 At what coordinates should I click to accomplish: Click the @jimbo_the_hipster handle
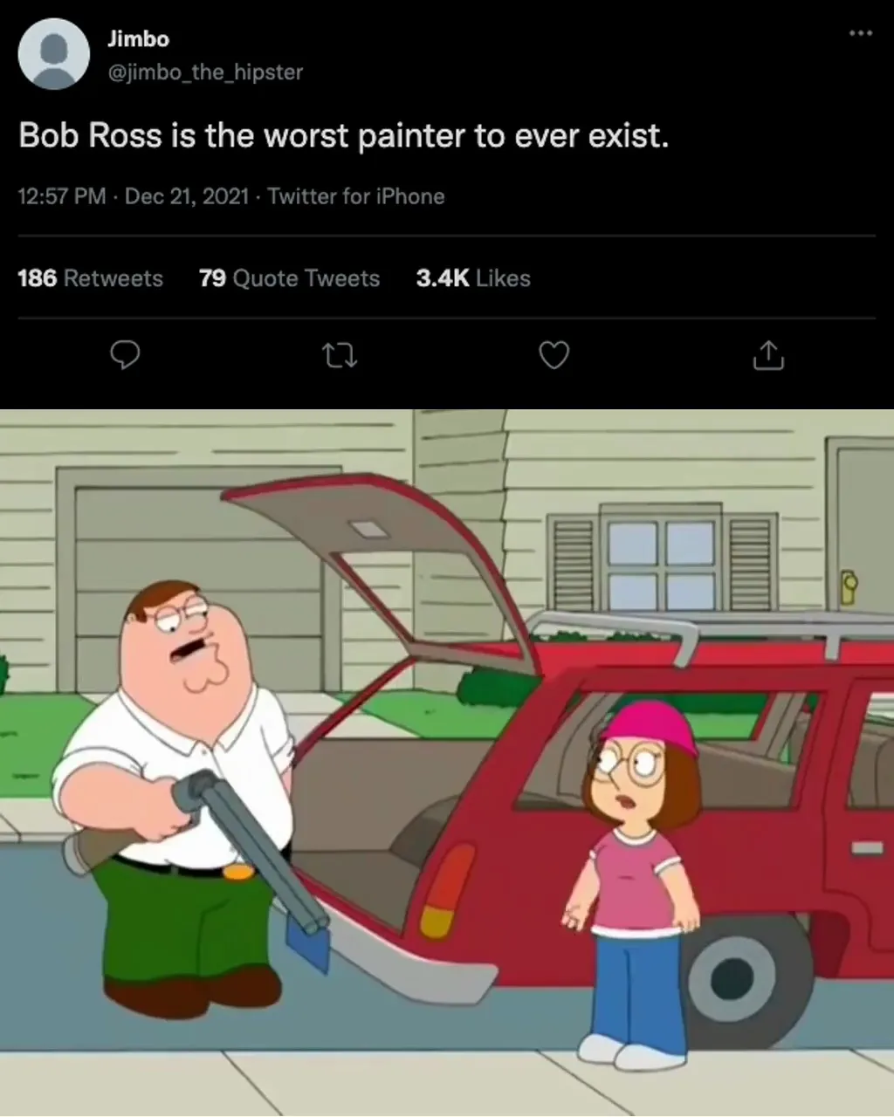205,72
